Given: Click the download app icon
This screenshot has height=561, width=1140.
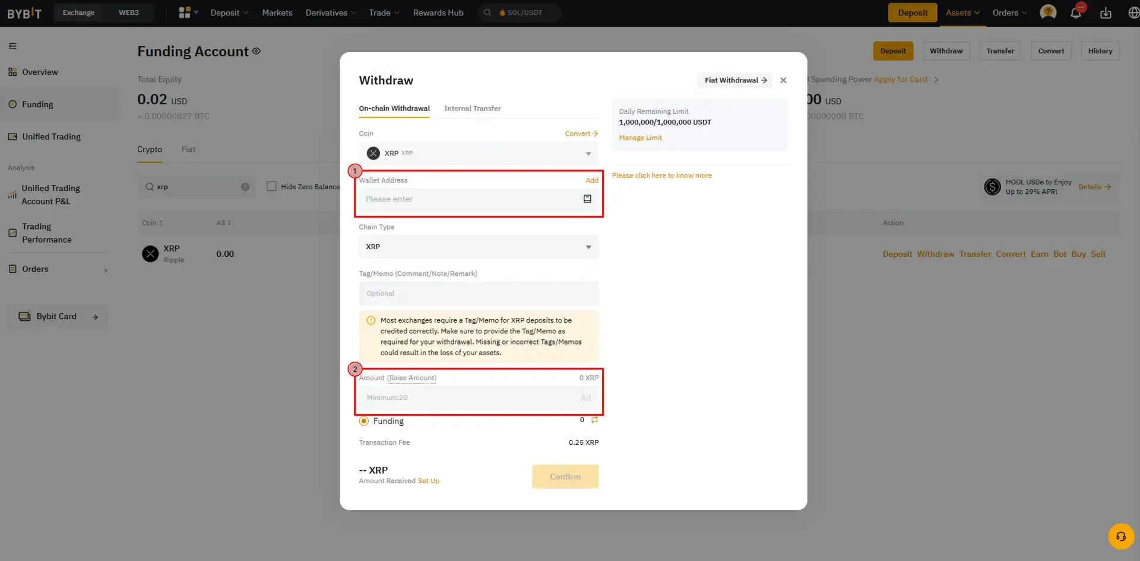Looking at the screenshot, I should (x=1106, y=13).
